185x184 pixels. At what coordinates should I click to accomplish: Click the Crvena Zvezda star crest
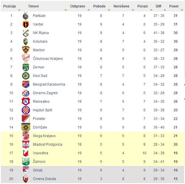point(26,179)
